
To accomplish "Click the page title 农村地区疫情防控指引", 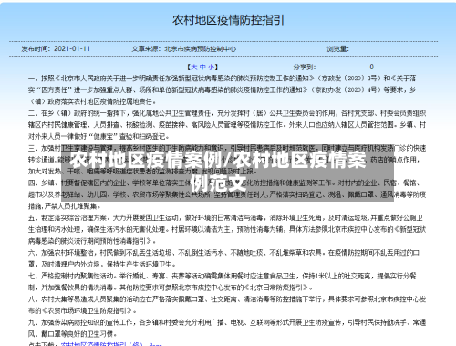I will (x=228, y=20).
